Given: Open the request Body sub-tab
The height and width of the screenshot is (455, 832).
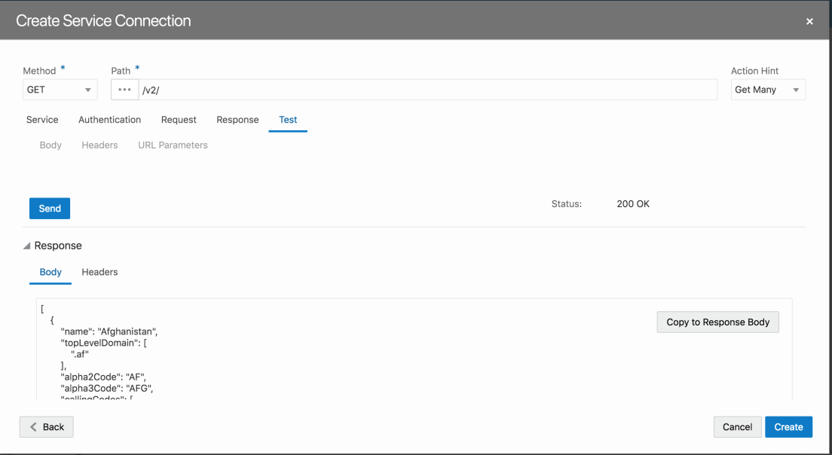Looking at the screenshot, I should [x=50, y=145].
